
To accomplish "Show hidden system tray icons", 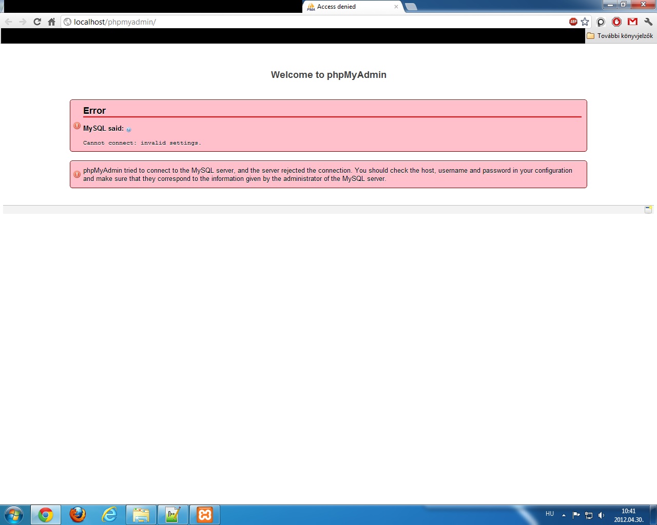I will coord(564,515).
